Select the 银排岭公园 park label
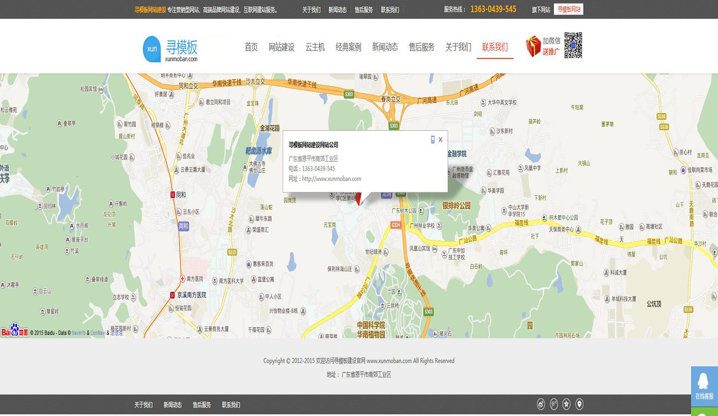The height and width of the screenshot is (416, 718). pyautogui.click(x=456, y=206)
